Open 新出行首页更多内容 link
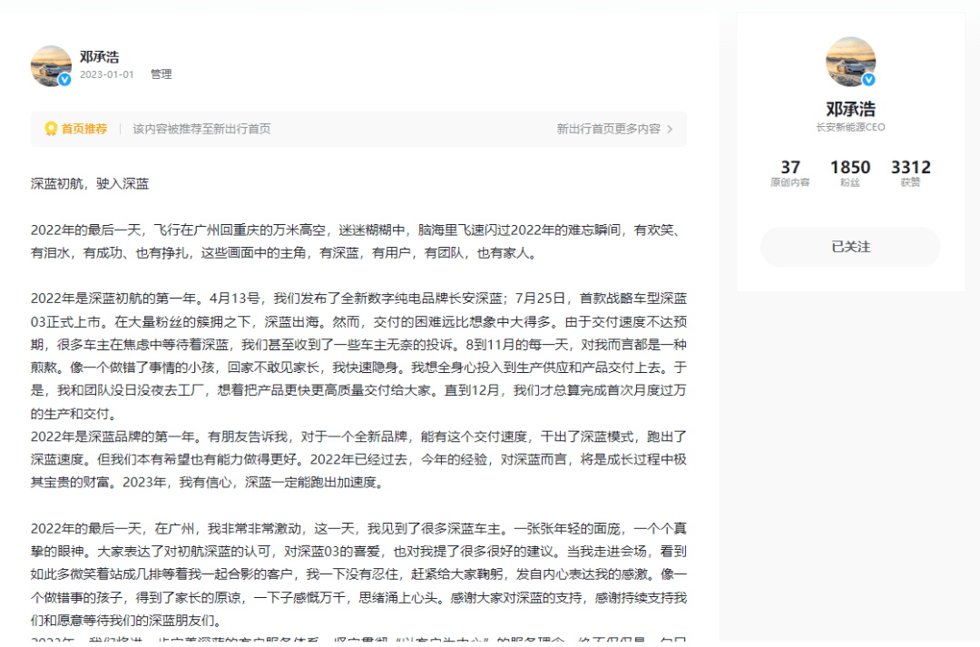This screenshot has height=647, width=980. point(608,129)
